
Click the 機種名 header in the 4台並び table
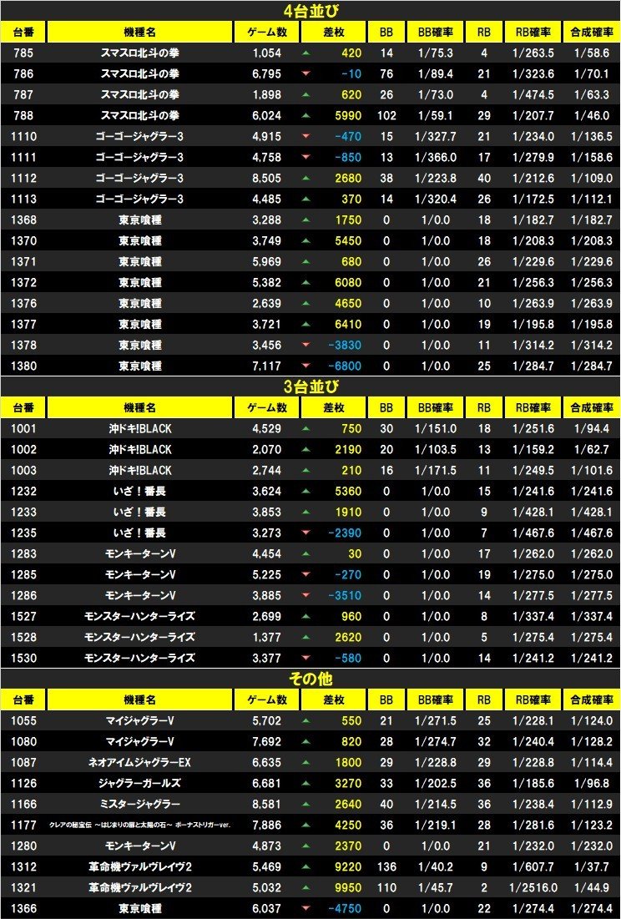pyautogui.click(x=139, y=33)
